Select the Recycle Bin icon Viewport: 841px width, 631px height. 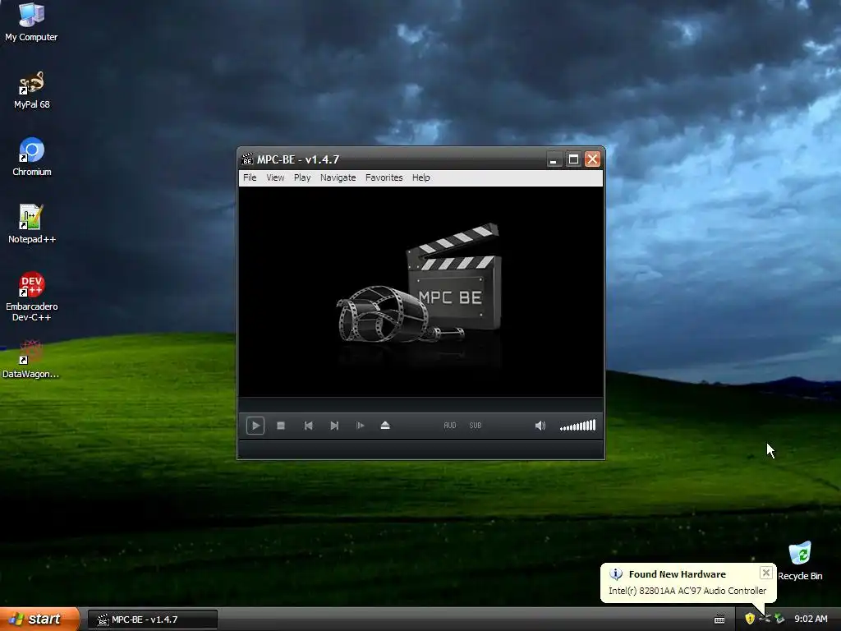(x=800, y=561)
